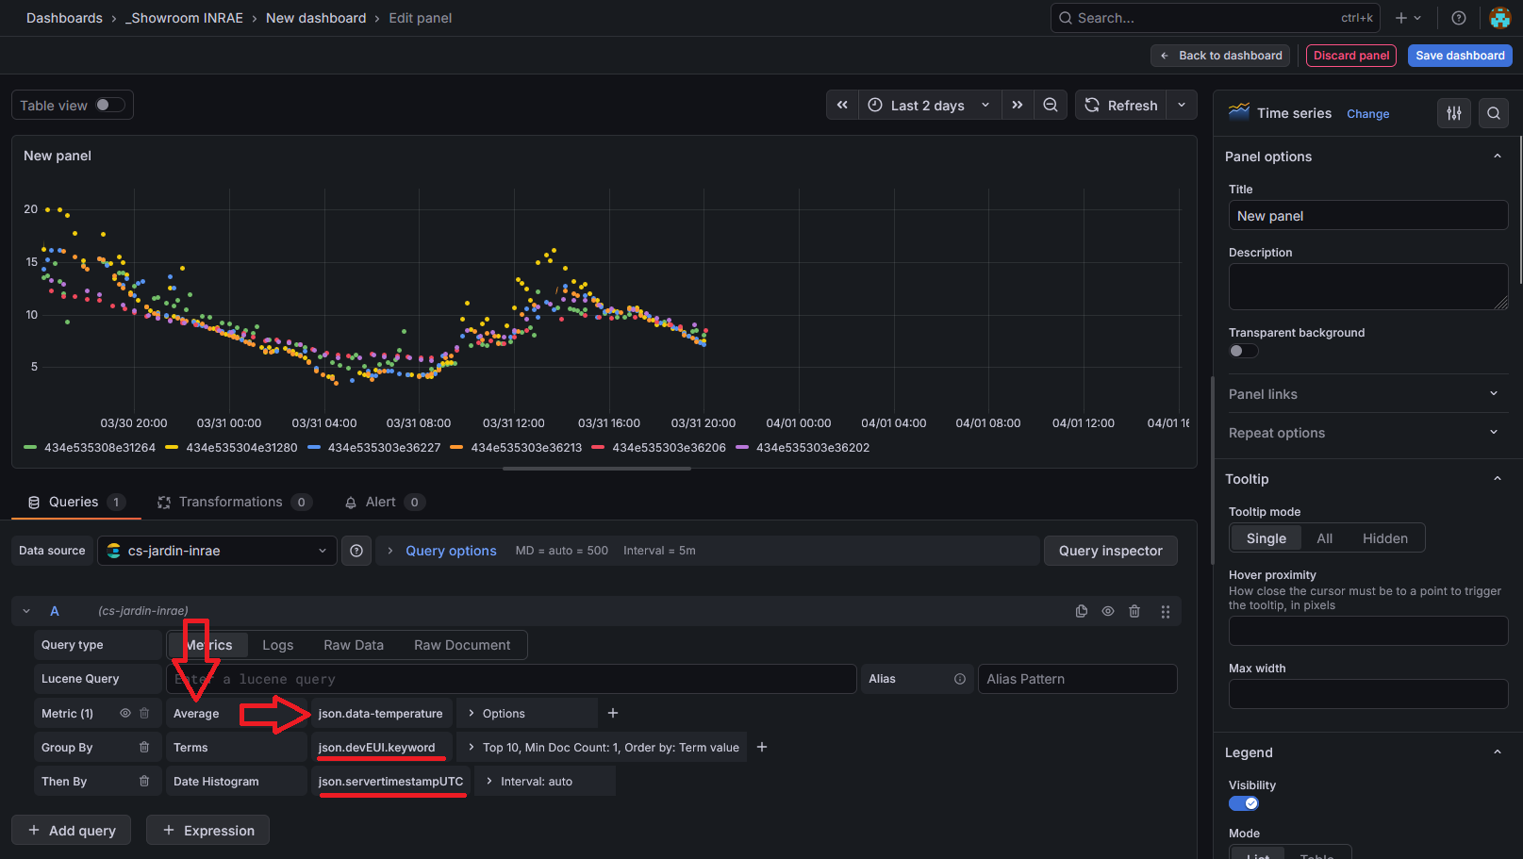The height and width of the screenshot is (859, 1523).
Task: Open the help question mark icon in top bar
Action: pos(1458,18)
